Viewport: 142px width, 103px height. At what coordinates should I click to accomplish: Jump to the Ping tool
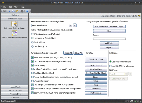click(96, 85)
